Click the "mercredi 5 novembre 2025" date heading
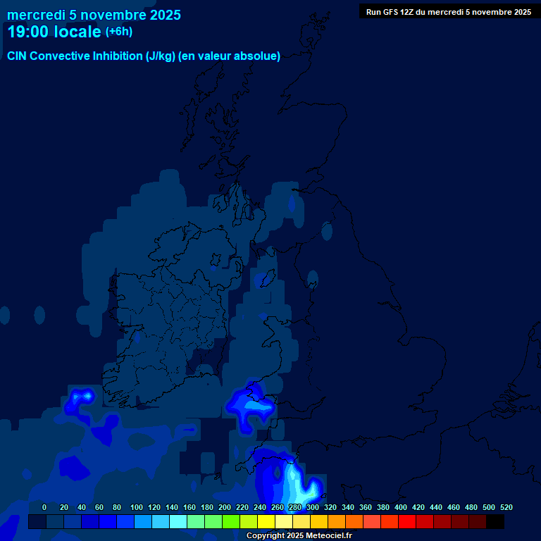Viewport: 541px width, 541px height. (94, 15)
